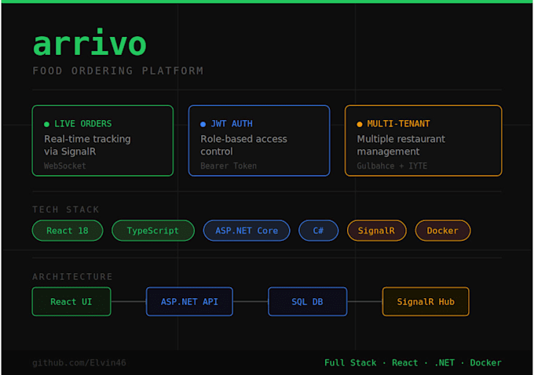Select the C# tech pill
The width and height of the screenshot is (534, 375).
click(318, 231)
